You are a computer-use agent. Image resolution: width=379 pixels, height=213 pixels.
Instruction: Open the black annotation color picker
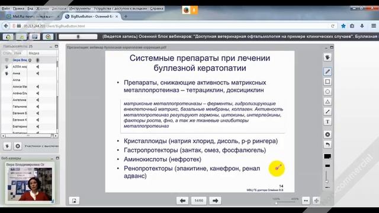[x=327, y=156]
